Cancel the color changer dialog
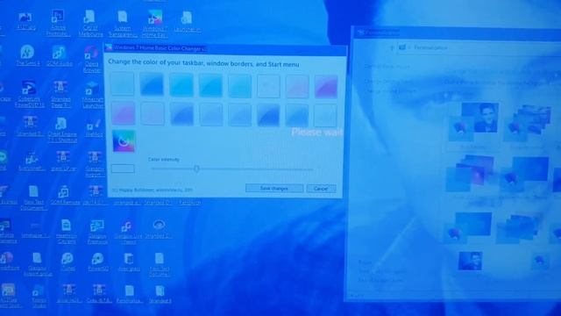Image resolution: width=561 pixels, height=316 pixels. tap(322, 189)
